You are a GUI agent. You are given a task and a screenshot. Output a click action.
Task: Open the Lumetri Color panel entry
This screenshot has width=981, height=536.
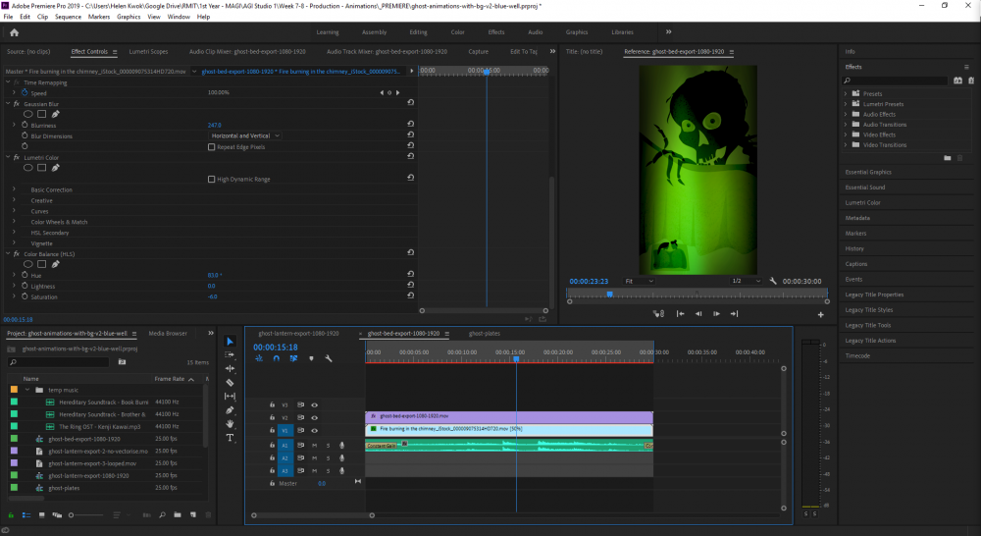click(862, 203)
